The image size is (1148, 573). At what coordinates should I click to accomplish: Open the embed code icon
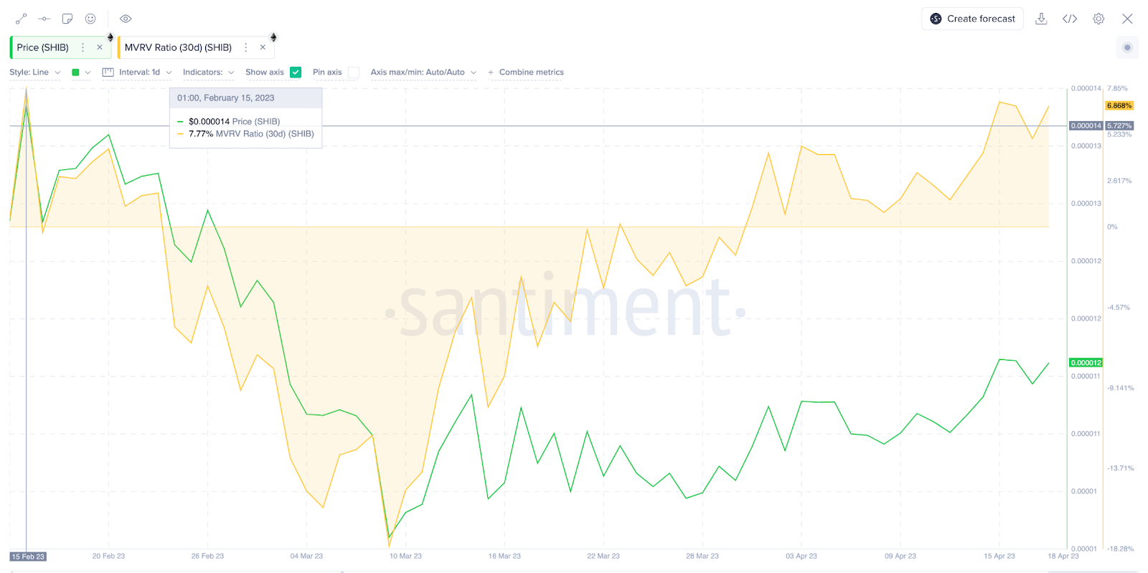[x=1070, y=19]
